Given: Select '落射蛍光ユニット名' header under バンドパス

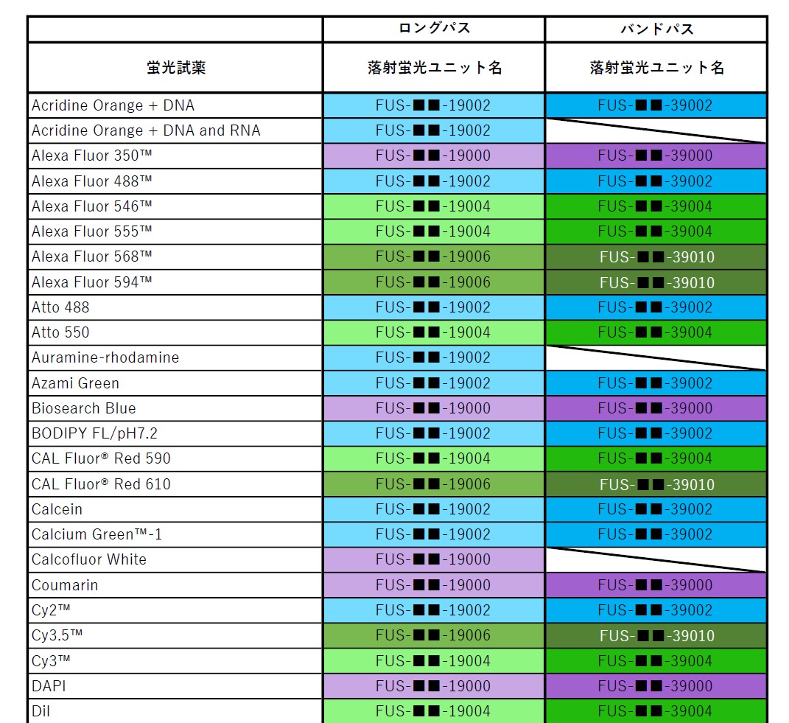Looking at the screenshot, I should tap(656, 68).
